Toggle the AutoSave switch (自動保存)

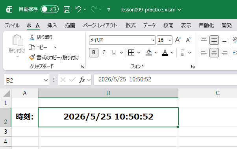tap(50, 9)
